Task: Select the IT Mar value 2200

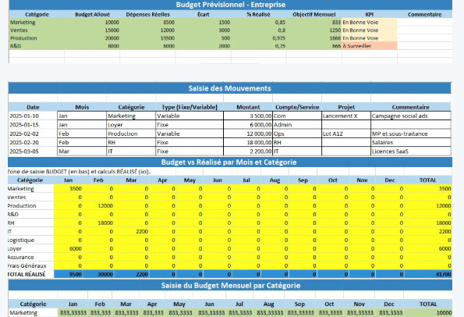Action: coord(131,231)
